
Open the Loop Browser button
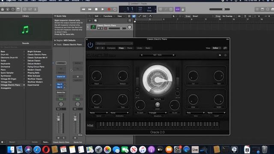pos(268,9)
